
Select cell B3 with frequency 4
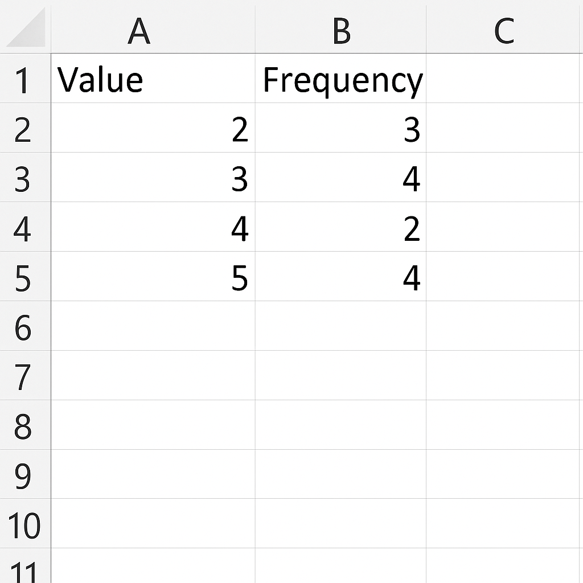(x=340, y=178)
